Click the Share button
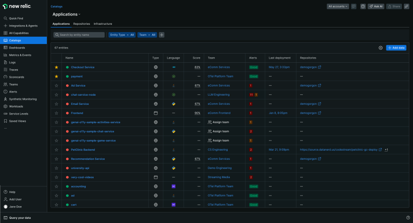The width and height of the screenshot is (413, 223). (x=394, y=6)
